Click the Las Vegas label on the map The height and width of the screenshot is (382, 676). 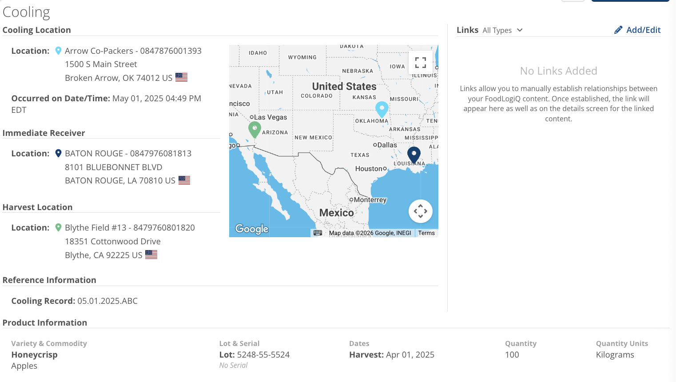(270, 117)
